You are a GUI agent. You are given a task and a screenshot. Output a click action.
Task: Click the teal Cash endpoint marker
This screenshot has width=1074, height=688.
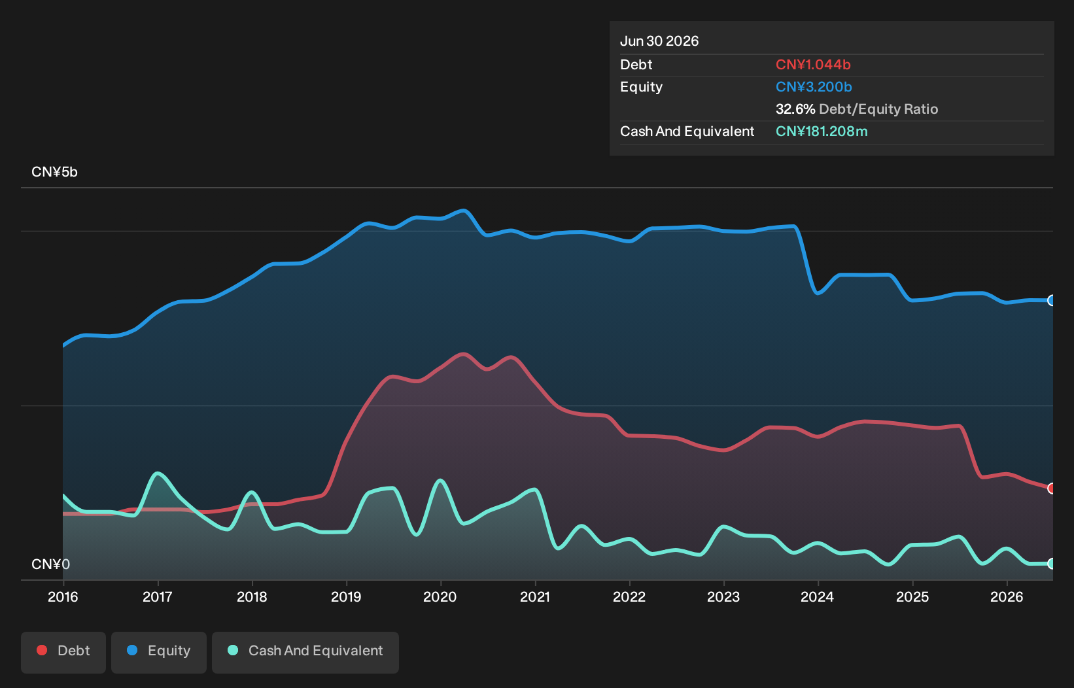pyautogui.click(x=1051, y=564)
